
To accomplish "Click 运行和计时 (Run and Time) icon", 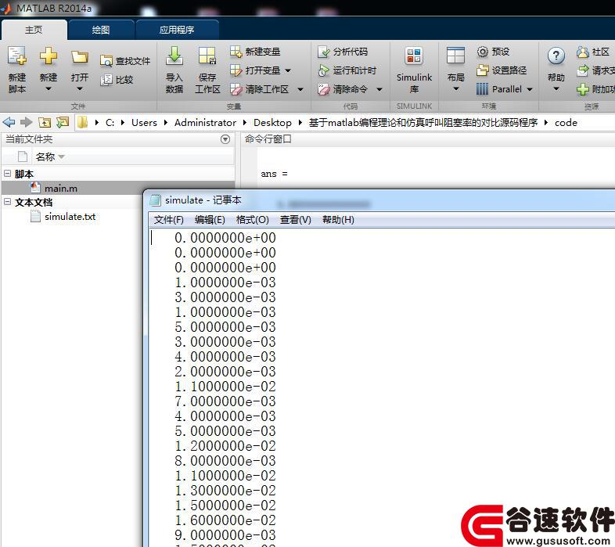I will [324, 70].
